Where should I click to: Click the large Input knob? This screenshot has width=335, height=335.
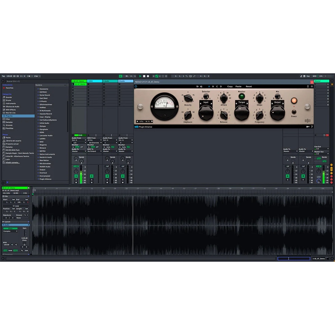point(206,113)
